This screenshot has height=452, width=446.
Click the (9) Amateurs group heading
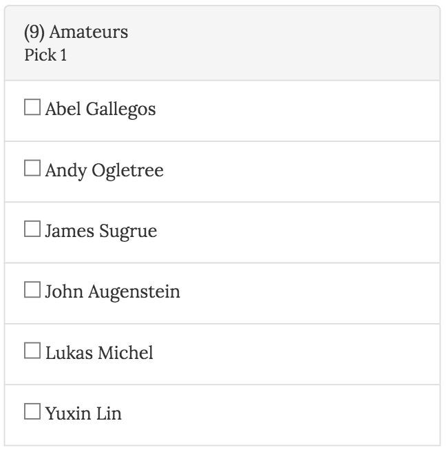[76, 32]
